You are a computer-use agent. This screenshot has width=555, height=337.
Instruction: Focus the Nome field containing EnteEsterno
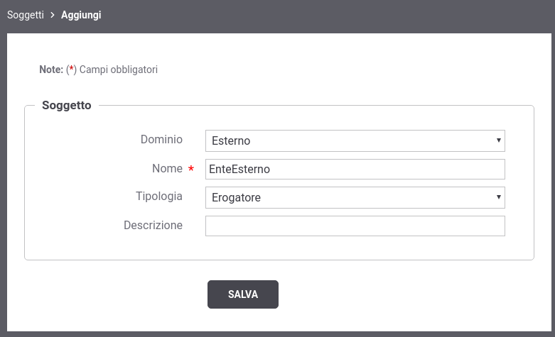pos(355,169)
